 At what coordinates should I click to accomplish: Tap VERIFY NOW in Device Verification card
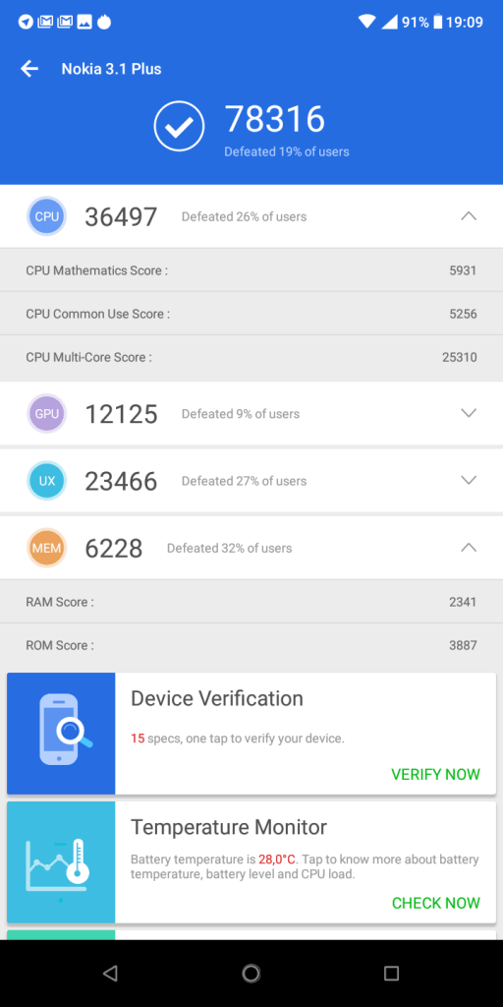pos(435,774)
